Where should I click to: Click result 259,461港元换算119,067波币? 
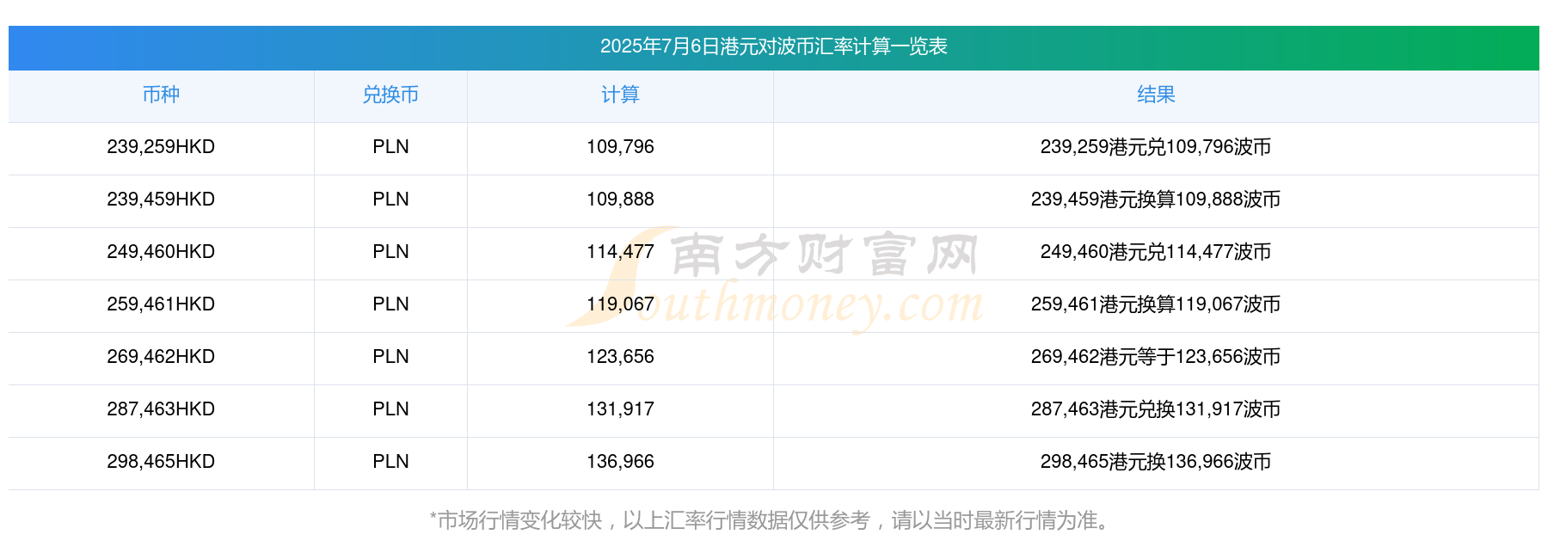[x=1156, y=304]
